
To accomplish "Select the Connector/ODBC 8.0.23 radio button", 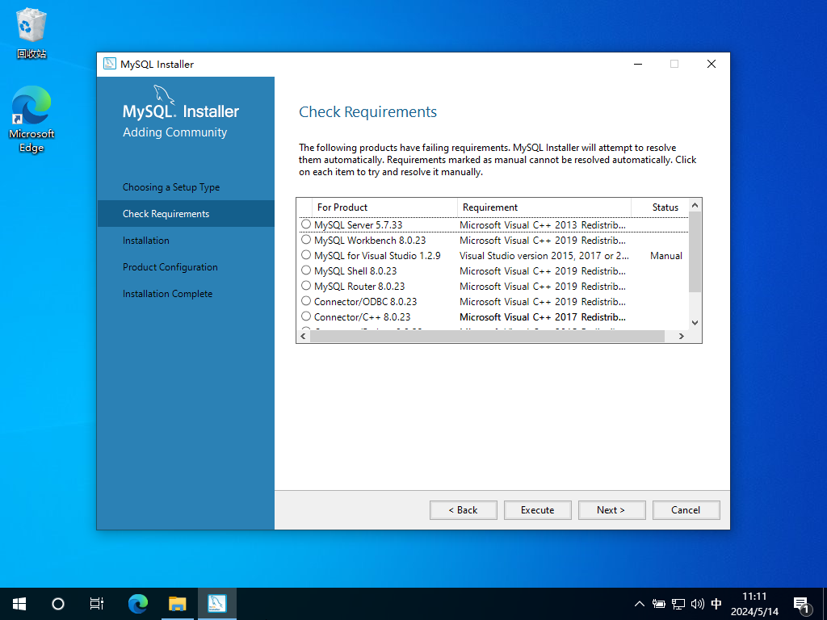I will pos(306,301).
